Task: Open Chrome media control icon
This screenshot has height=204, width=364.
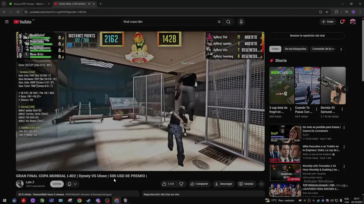Action: 346,12
